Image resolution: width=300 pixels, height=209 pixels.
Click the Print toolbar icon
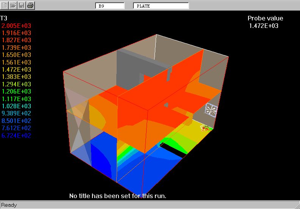(30, 6)
